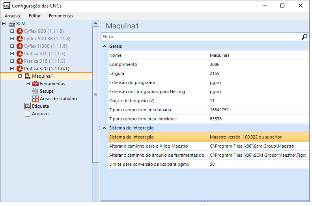The width and height of the screenshot is (312, 206).
Task: Edit the Largura value 2155
Action: 259,74
